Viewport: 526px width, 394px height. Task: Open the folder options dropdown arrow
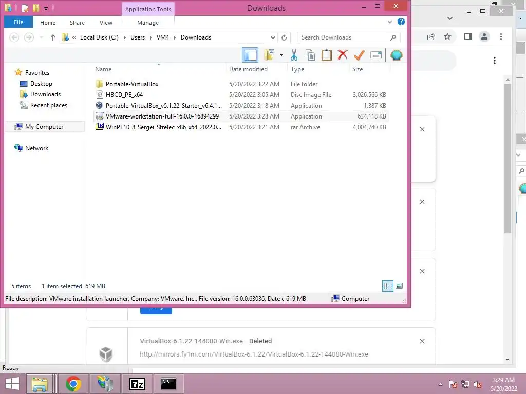(281, 55)
